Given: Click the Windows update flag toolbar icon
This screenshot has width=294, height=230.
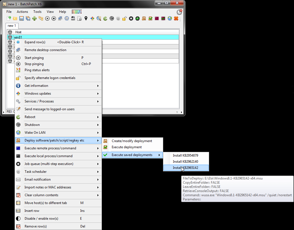Looking at the screenshot, I should 92,18.
